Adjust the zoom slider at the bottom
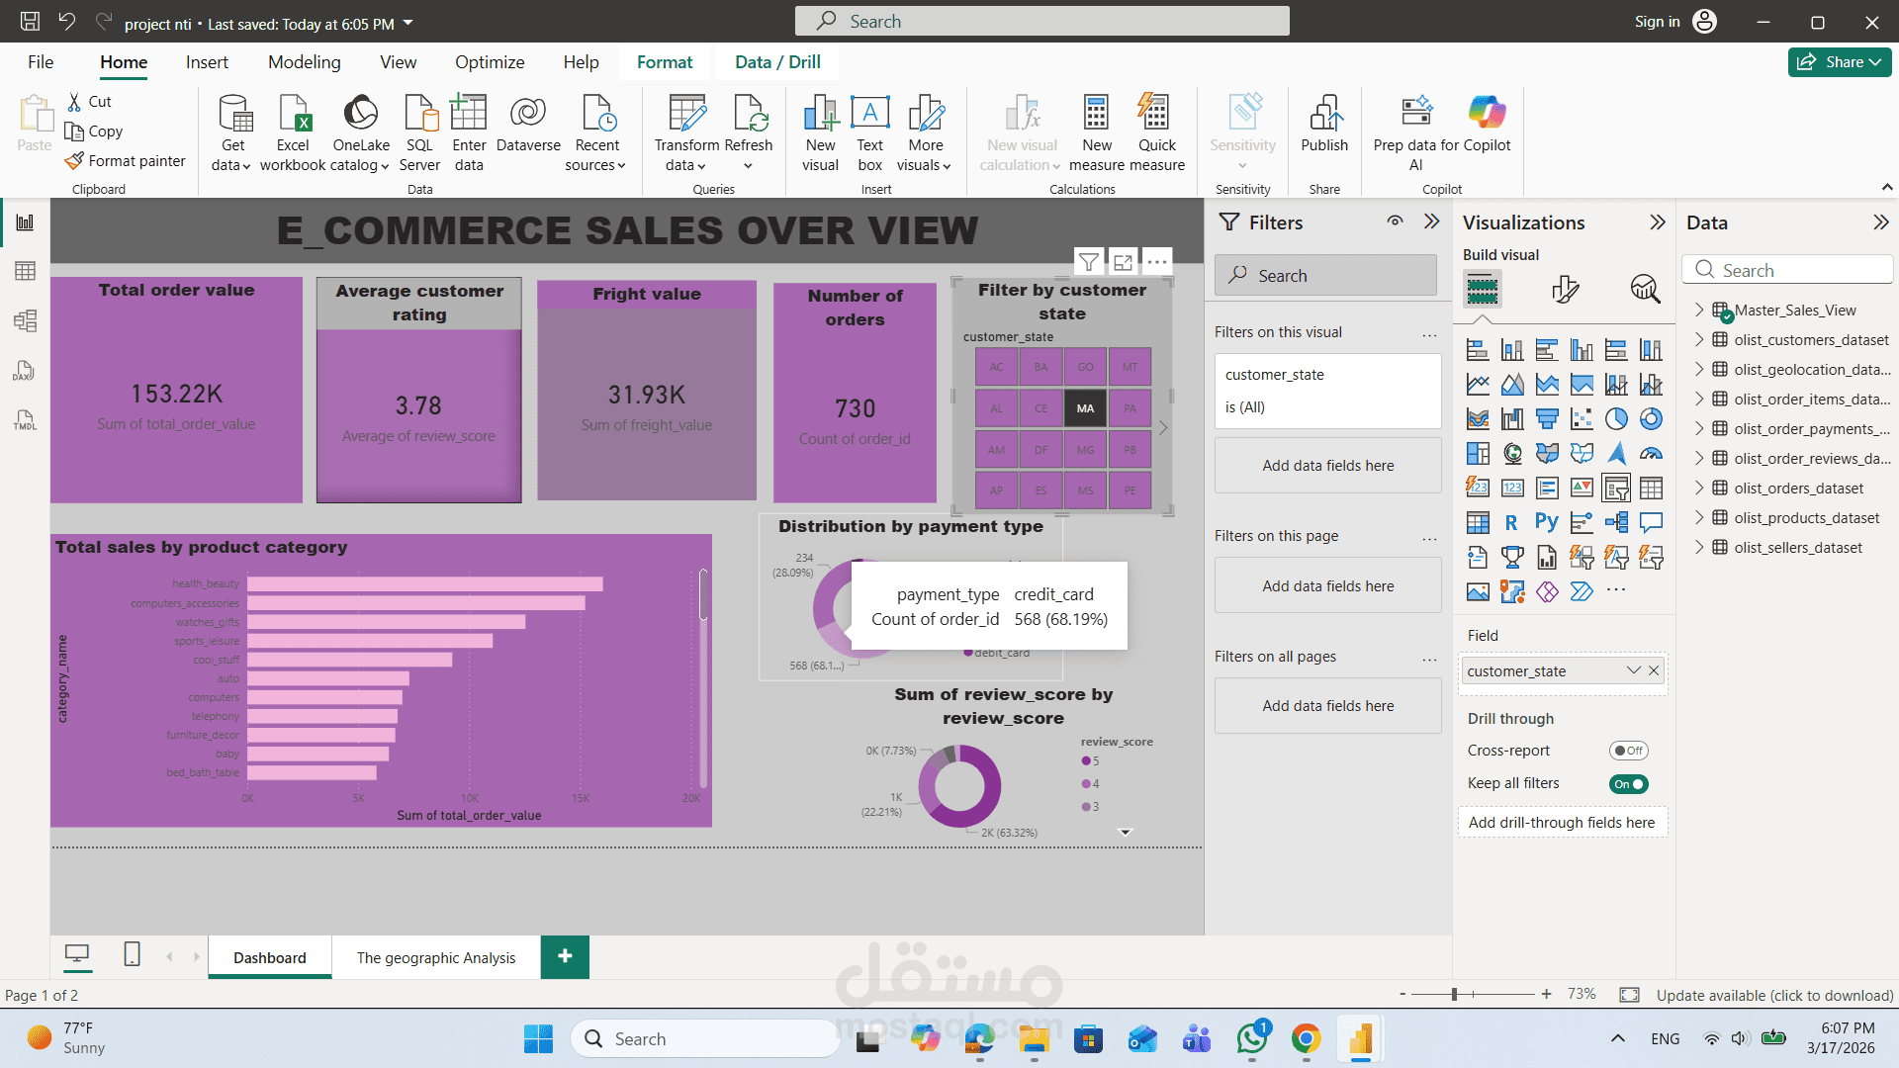 pyautogui.click(x=1454, y=994)
